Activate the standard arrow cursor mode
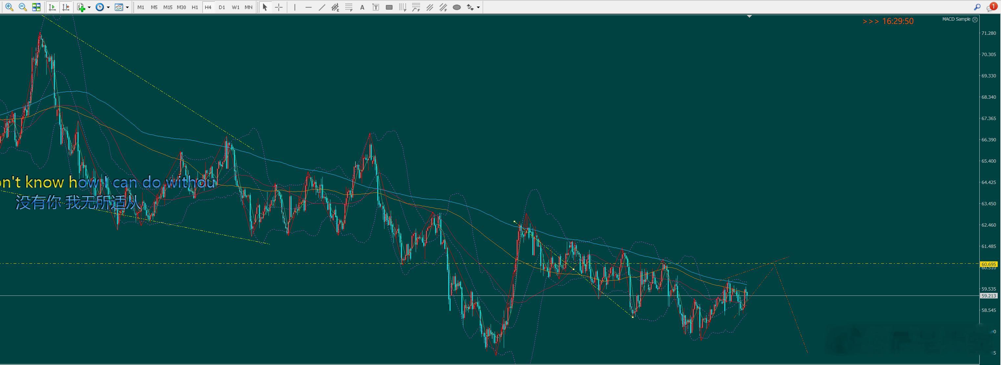 click(265, 7)
